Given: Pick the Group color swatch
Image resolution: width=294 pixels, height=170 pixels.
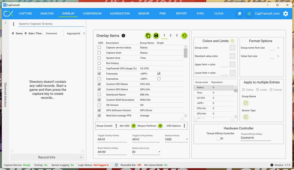Looking at the screenshot, I should click(x=232, y=48).
